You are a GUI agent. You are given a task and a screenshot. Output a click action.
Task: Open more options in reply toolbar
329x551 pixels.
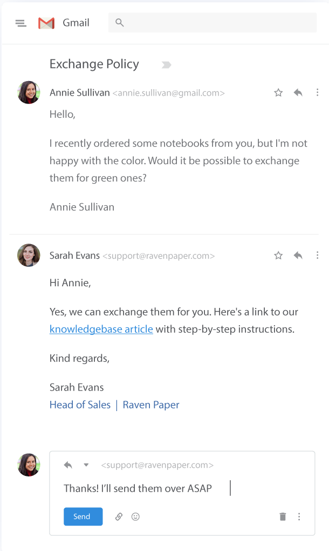coord(299,516)
